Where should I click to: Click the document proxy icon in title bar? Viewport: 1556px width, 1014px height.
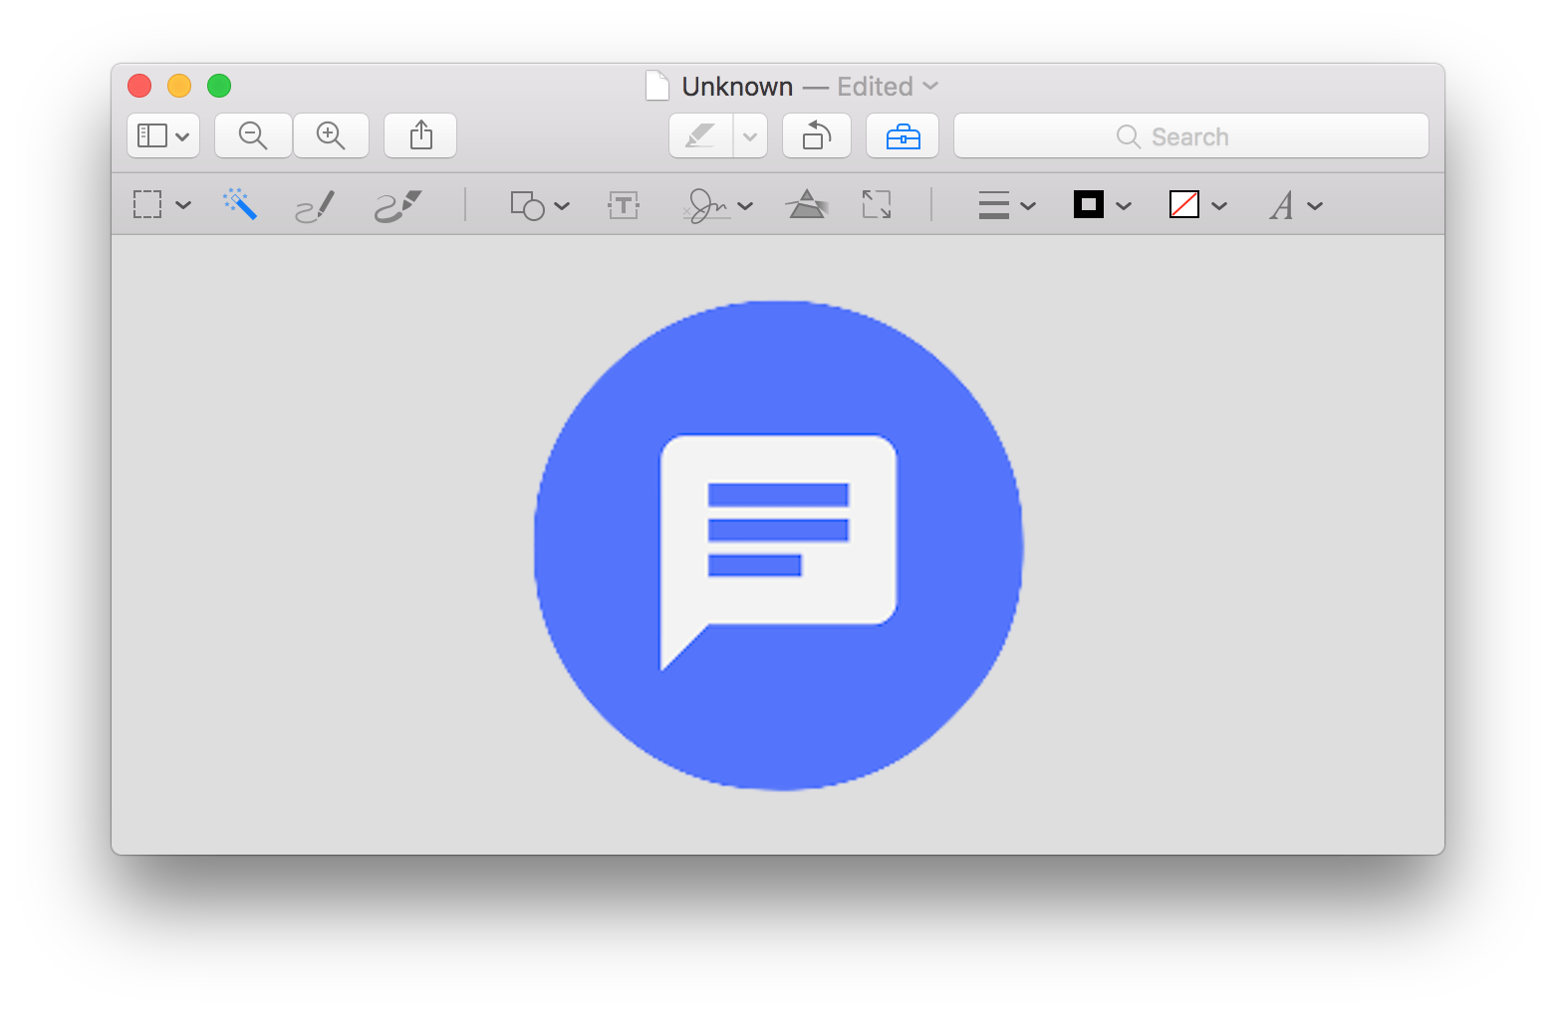[657, 86]
